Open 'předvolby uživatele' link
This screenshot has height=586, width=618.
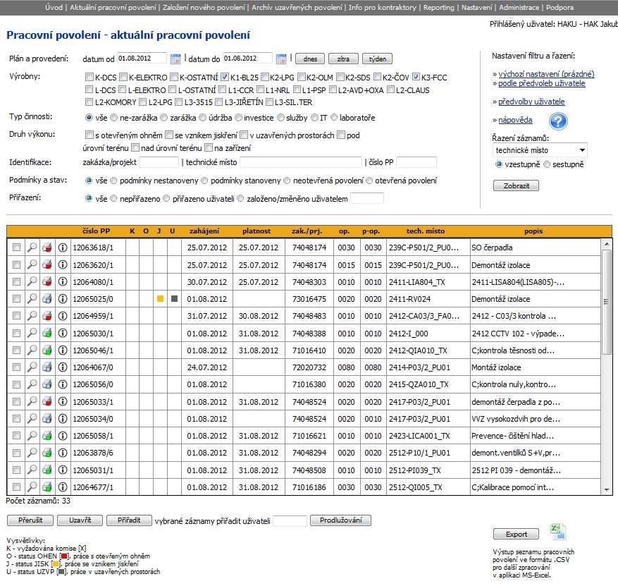coord(531,102)
